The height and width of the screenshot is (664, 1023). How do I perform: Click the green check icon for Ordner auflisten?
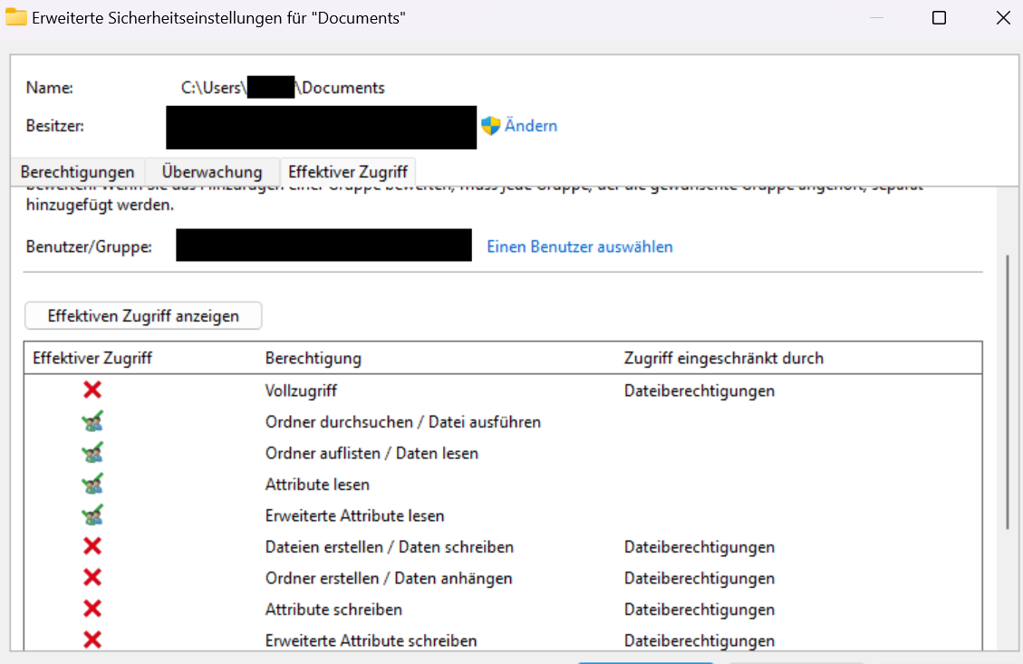click(x=92, y=453)
